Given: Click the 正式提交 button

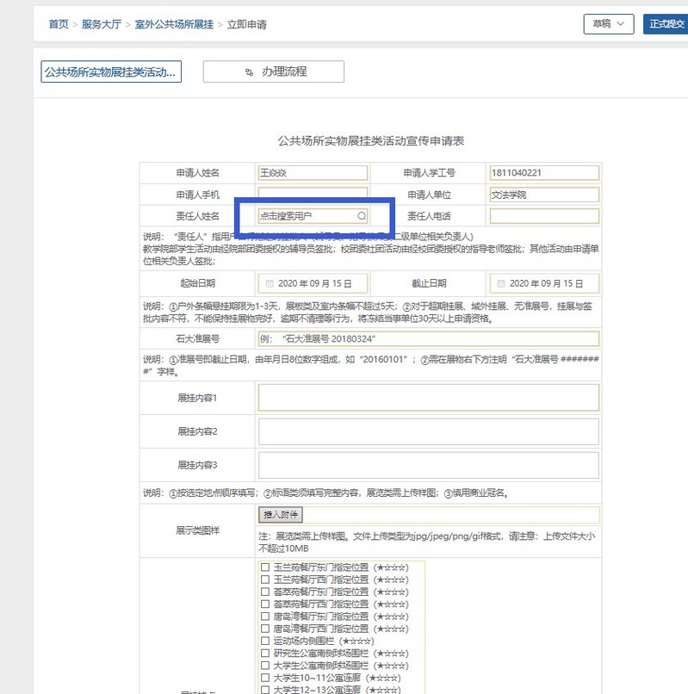Looking at the screenshot, I should tap(666, 24).
